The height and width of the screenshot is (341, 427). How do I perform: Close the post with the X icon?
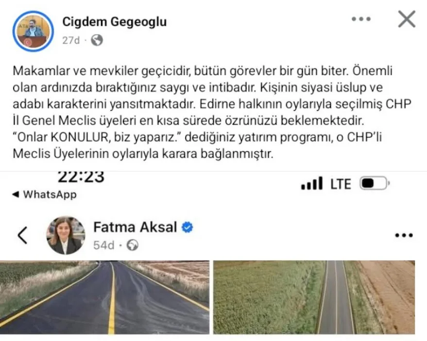(x=407, y=19)
